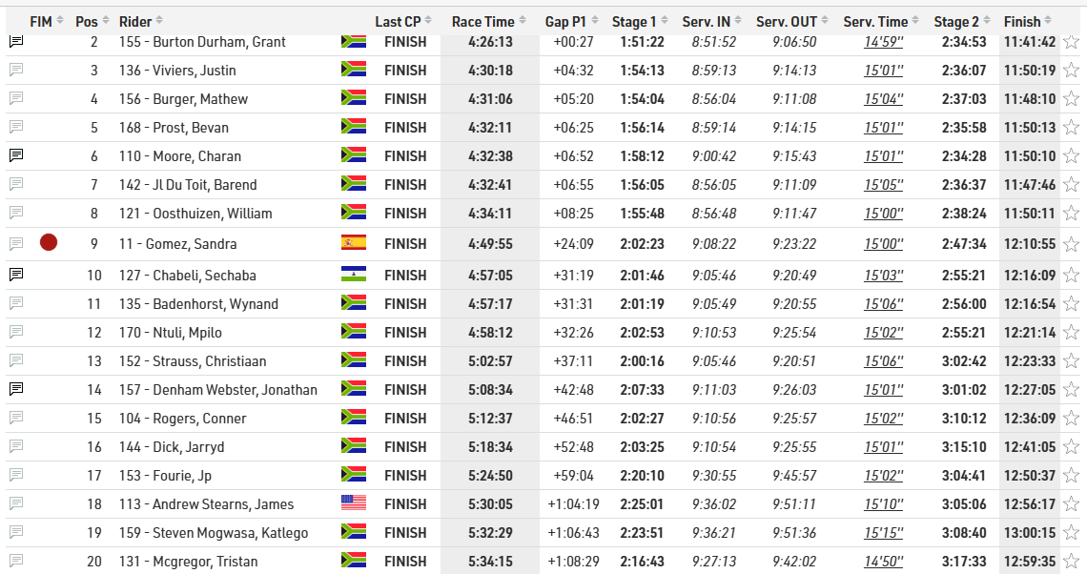The height and width of the screenshot is (574, 1087).
Task: Click comment icon for Chabeli, Sechaba row
Action: click(16, 275)
